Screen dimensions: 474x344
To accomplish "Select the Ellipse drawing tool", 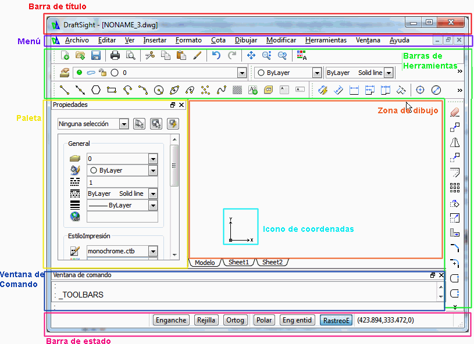I will (x=174, y=89).
